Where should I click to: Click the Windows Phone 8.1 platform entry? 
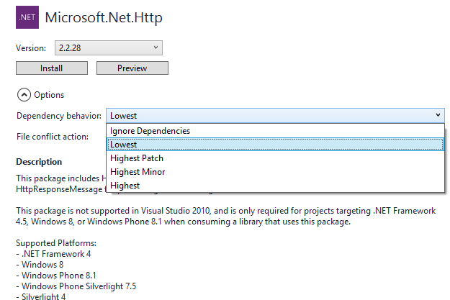[56, 276]
